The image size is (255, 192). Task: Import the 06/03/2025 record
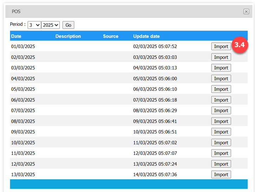(x=221, y=100)
